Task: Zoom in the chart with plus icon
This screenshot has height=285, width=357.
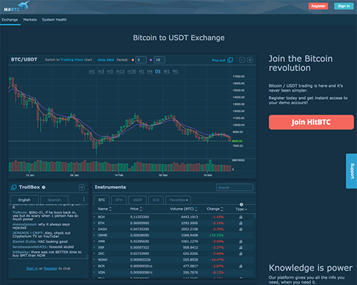Action: (250, 60)
